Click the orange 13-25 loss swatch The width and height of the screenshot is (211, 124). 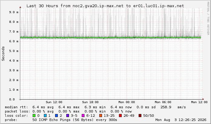(101, 116)
